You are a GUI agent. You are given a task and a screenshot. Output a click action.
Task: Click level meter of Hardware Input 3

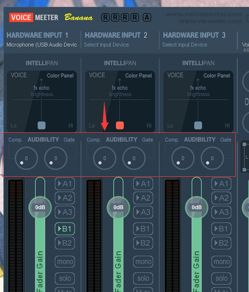click(172, 235)
